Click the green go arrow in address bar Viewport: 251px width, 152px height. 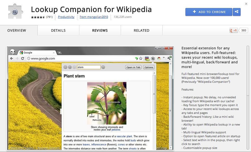coord(136,58)
